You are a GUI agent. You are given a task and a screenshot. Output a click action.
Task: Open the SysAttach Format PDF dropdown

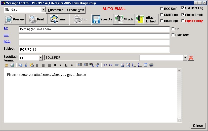click(x=41, y=58)
